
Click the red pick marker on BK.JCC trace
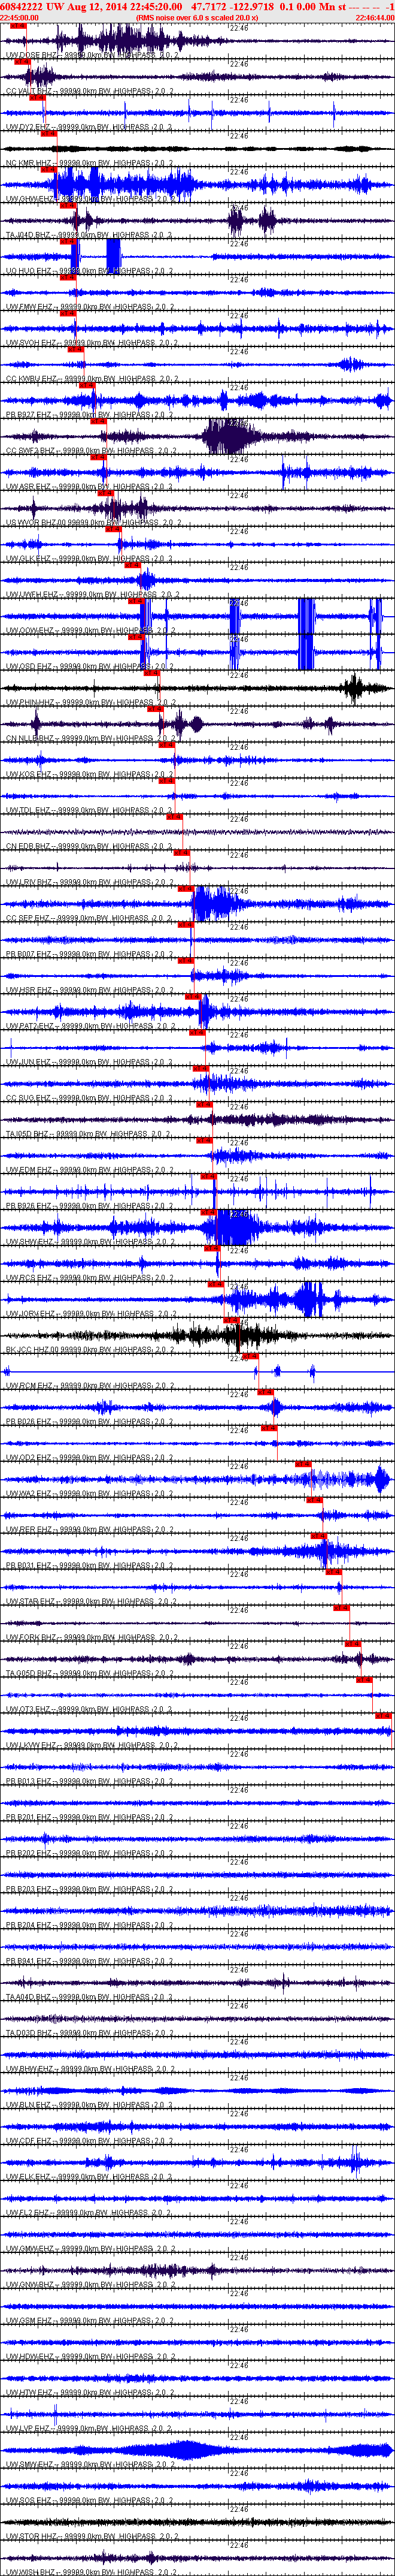point(232,1320)
